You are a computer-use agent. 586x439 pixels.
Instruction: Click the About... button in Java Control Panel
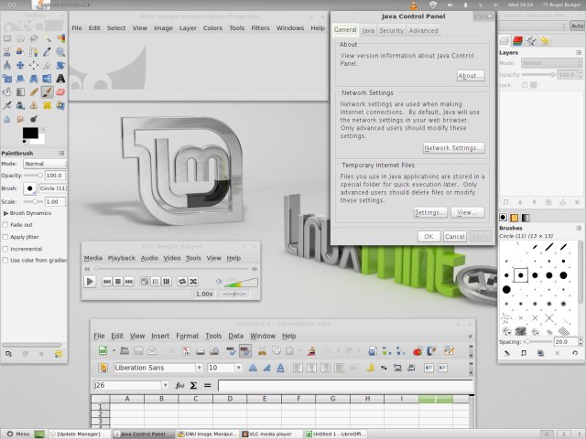[469, 75]
